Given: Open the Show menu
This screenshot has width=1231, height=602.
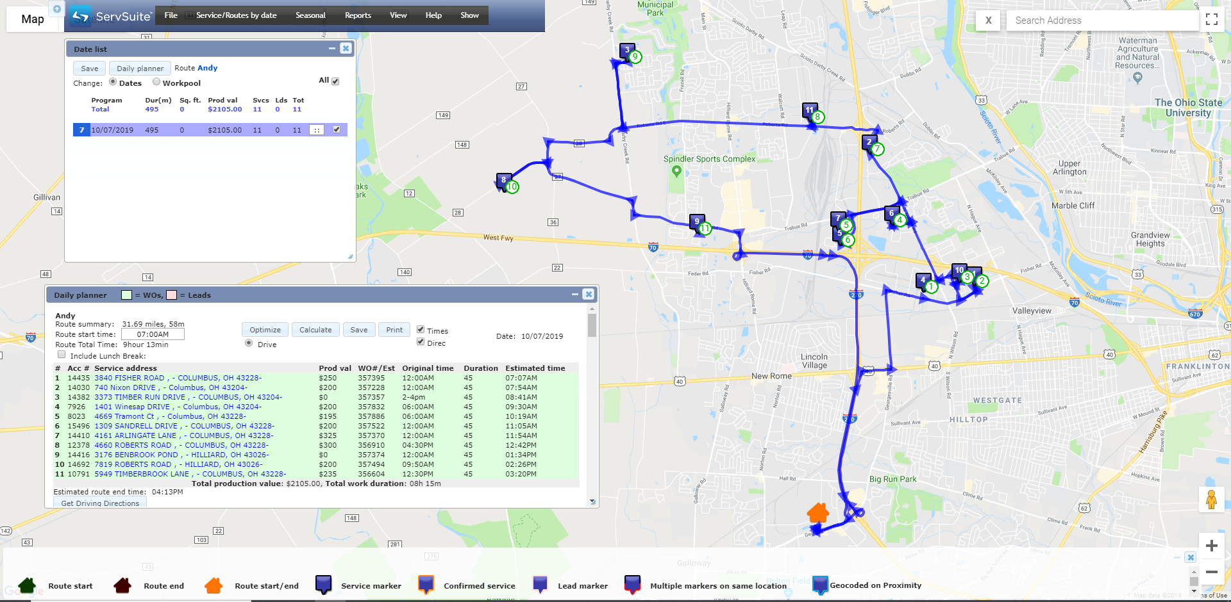Looking at the screenshot, I should point(469,15).
